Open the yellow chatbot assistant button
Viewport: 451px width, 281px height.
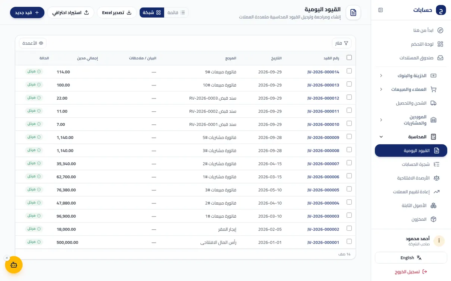click(14, 265)
